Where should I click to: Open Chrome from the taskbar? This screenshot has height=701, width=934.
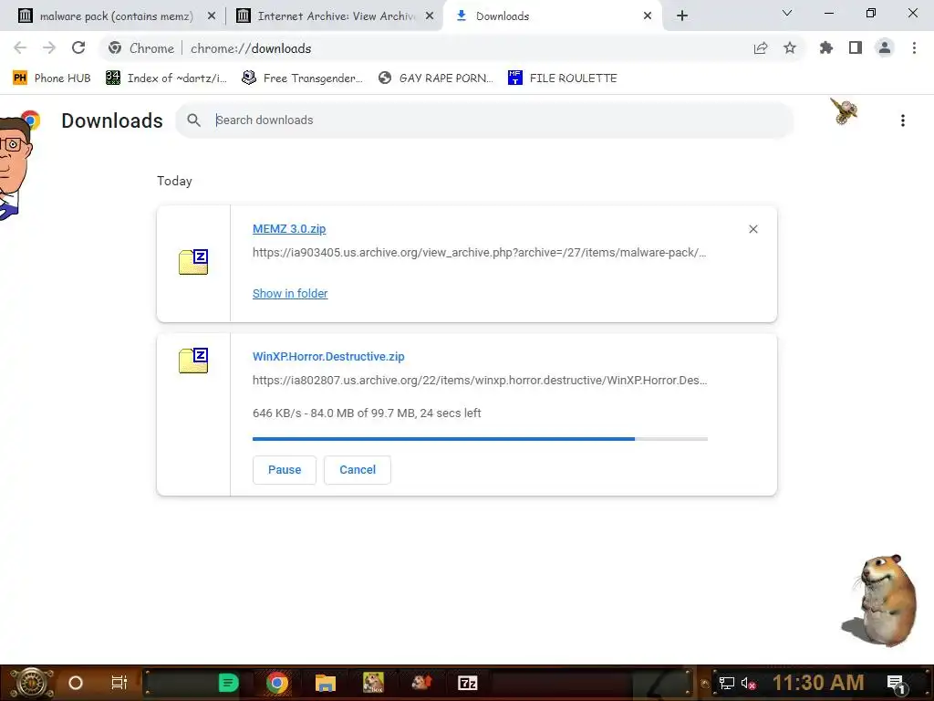tap(277, 683)
